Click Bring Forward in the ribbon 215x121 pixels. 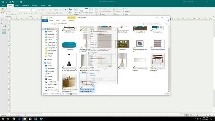[x=105, y=9]
